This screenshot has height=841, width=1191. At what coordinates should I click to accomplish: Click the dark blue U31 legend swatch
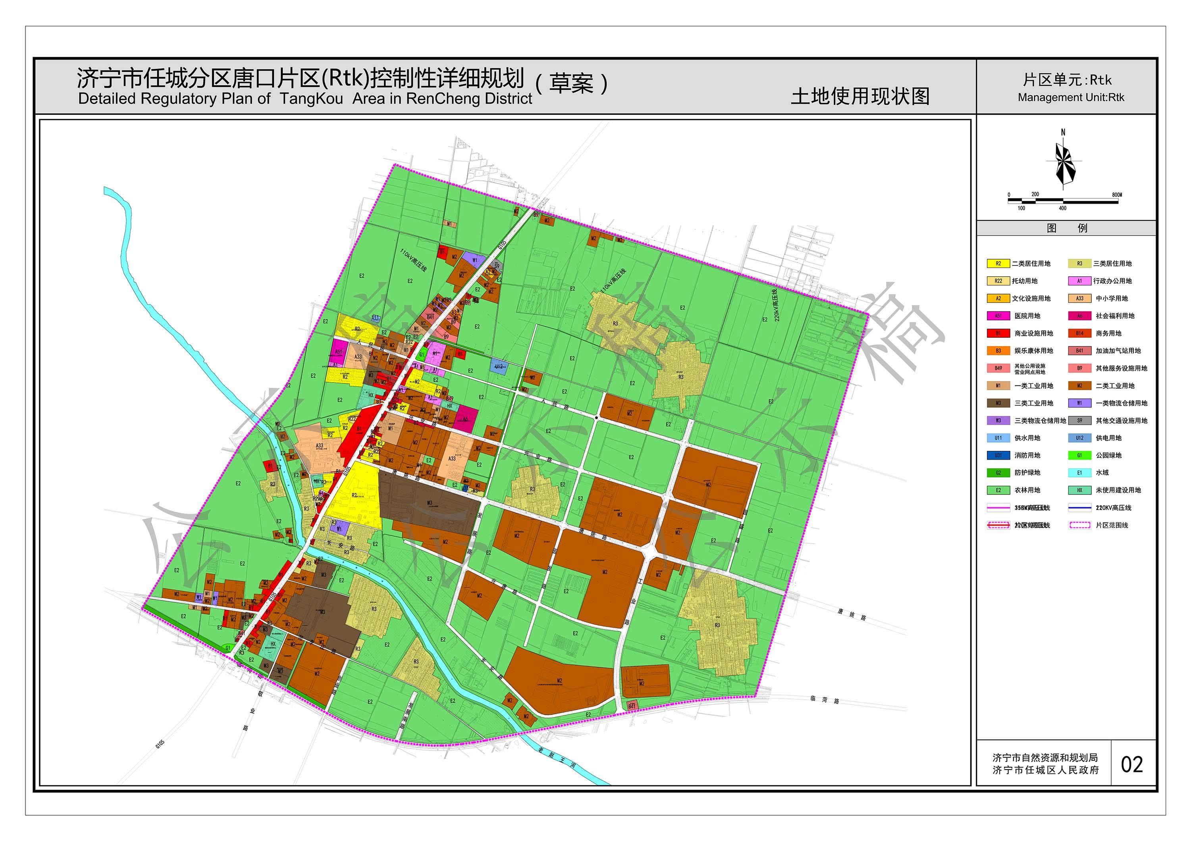tap(998, 455)
